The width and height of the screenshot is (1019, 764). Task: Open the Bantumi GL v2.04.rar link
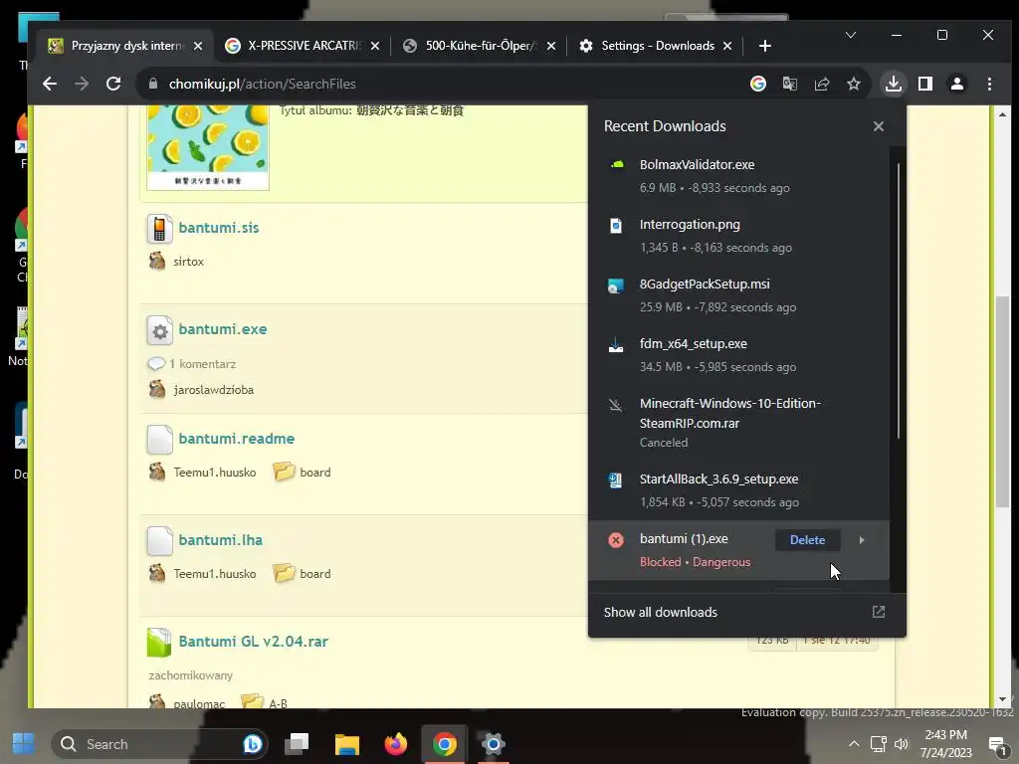254,642
